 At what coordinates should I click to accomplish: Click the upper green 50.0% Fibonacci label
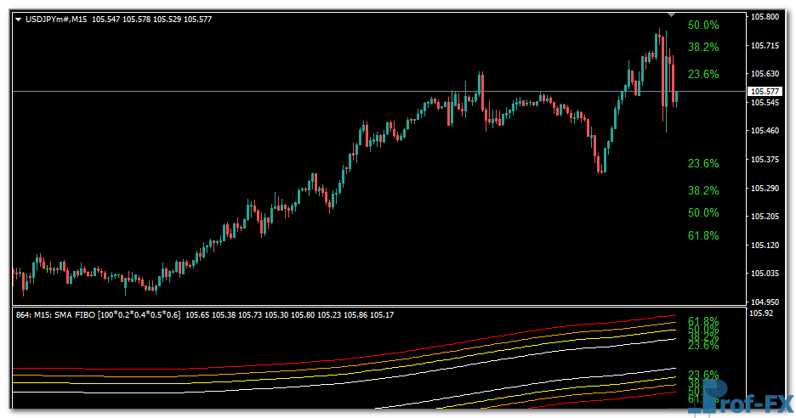703,25
